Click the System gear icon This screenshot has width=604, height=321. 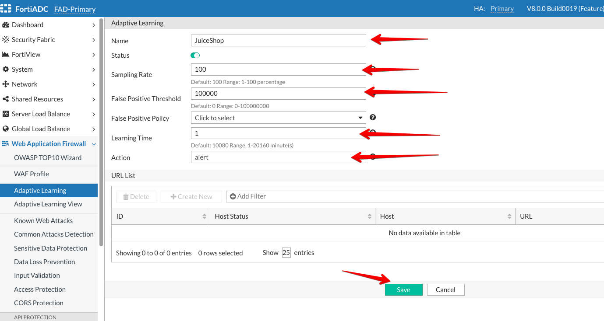pyautogui.click(x=6, y=70)
